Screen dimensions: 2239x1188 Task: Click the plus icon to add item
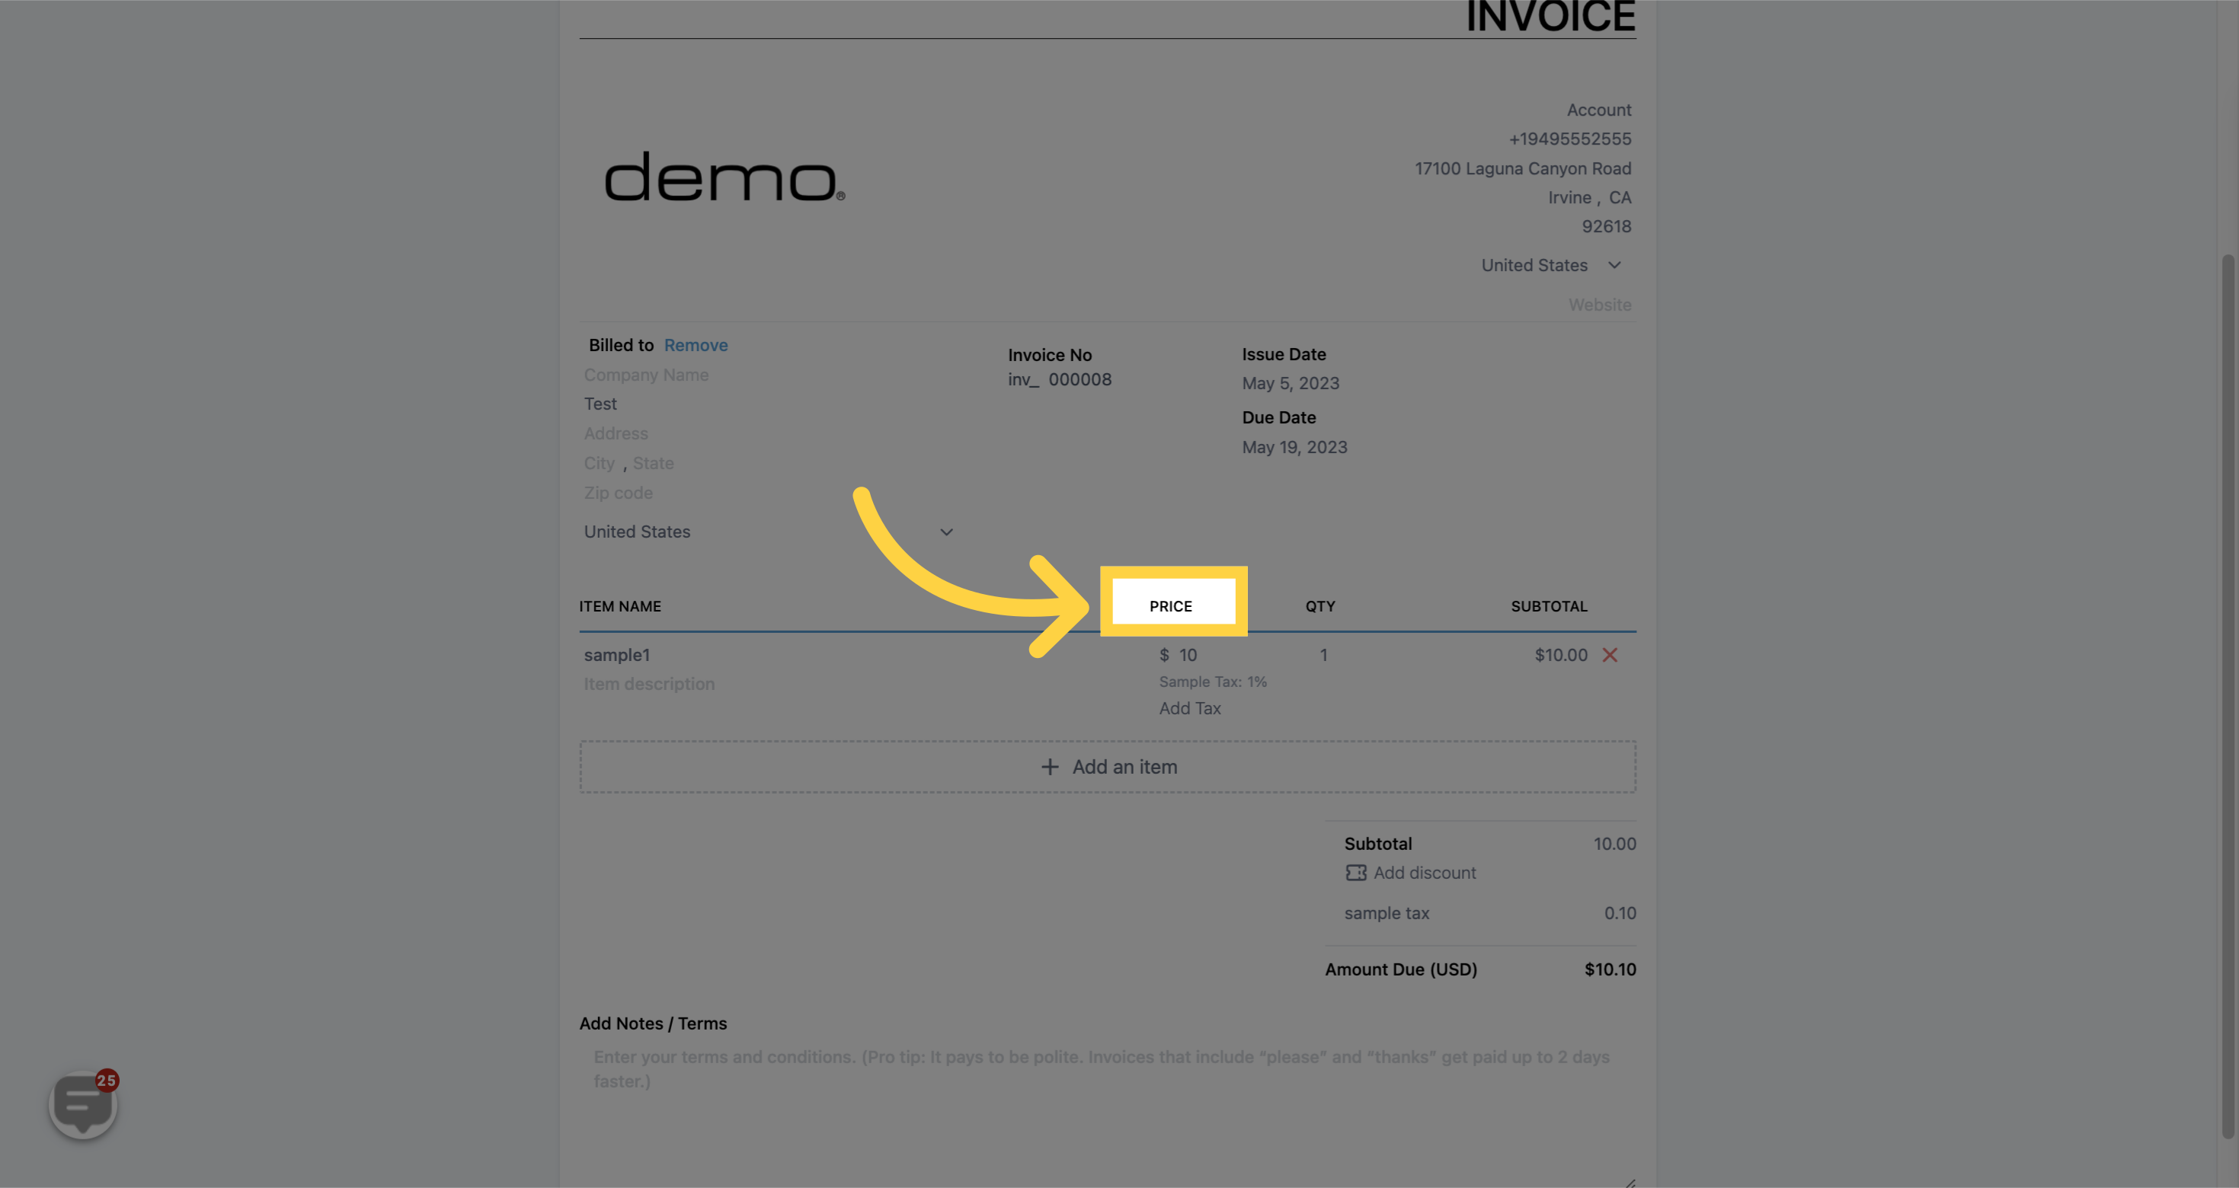coord(1050,767)
